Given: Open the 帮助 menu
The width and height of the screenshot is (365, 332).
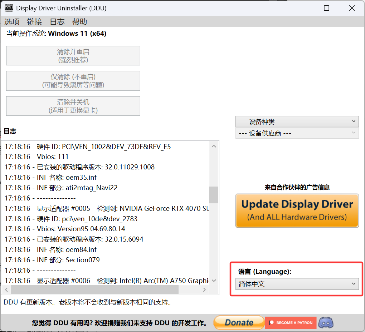Looking at the screenshot, I should point(79,22).
